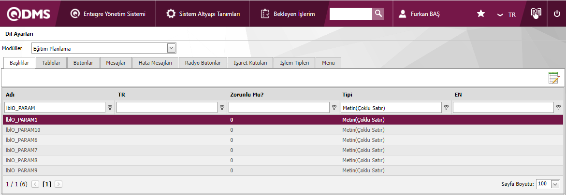This screenshot has width=566, height=195.
Task: Open Bekleyen İşlerim menu
Action: pyautogui.click(x=288, y=14)
